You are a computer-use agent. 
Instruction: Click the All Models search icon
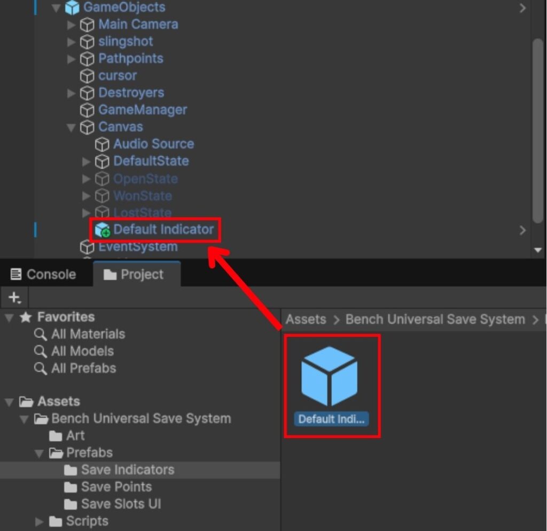click(x=41, y=352)
